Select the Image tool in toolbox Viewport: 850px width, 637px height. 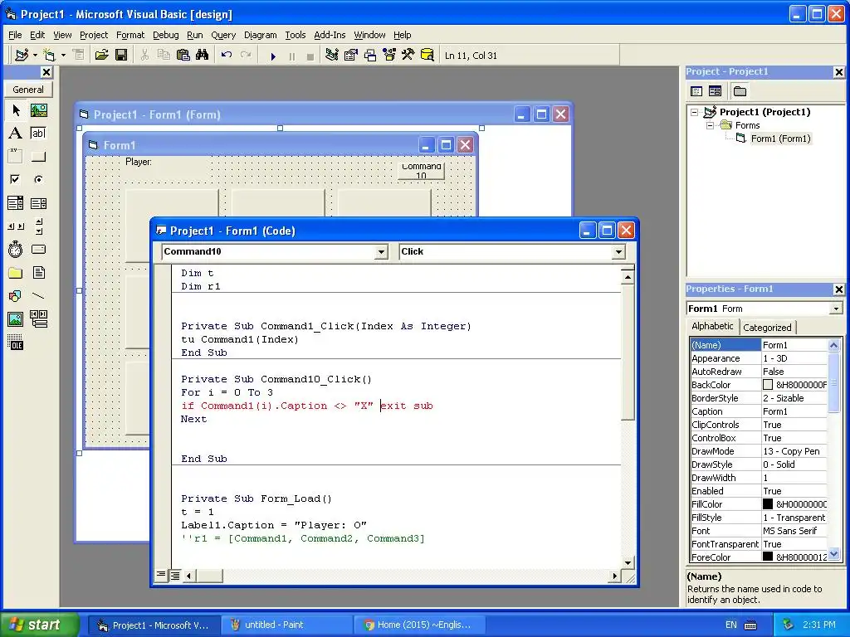16,319
